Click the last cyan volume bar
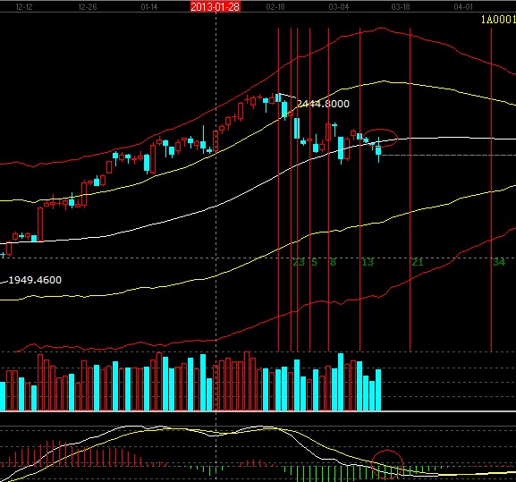 [378, 390]
